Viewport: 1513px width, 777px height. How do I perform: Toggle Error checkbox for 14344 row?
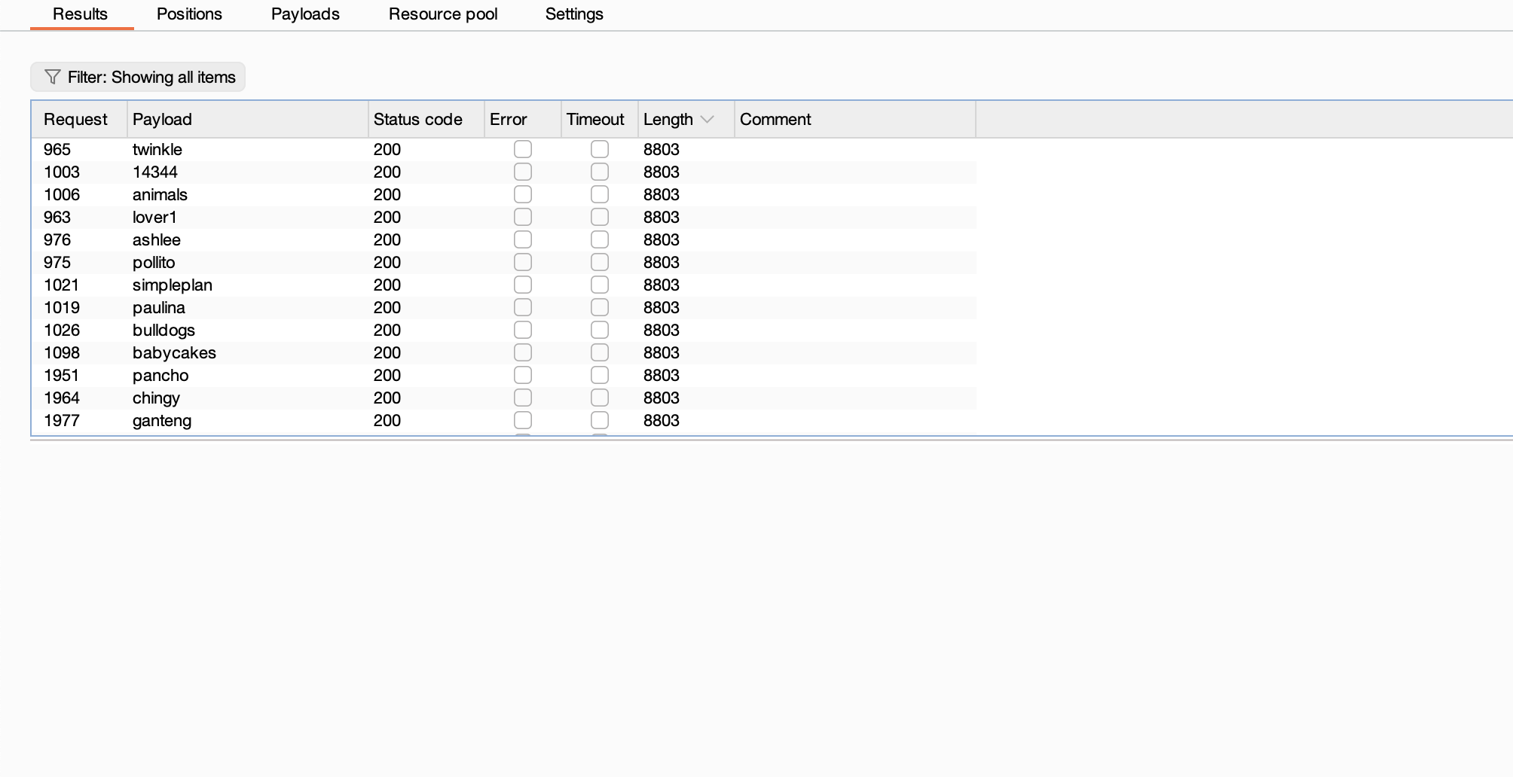(523, 172)
